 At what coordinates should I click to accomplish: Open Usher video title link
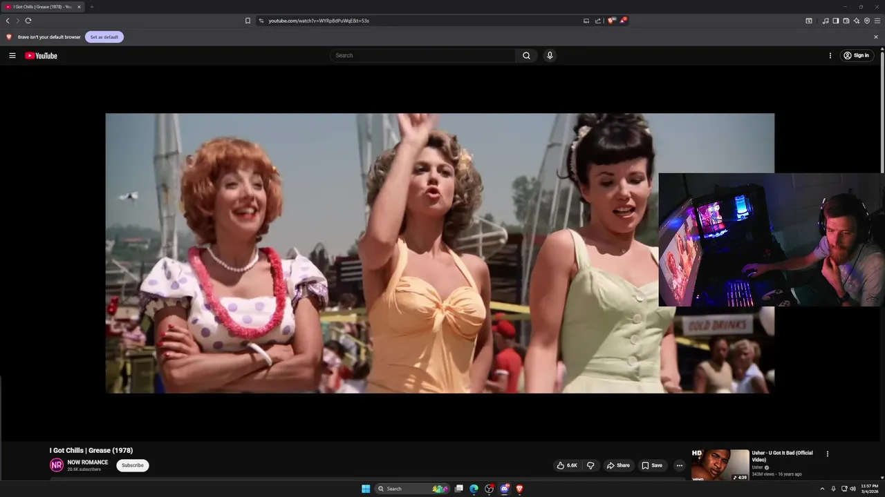pyautogui.click(x=783, y=456)
